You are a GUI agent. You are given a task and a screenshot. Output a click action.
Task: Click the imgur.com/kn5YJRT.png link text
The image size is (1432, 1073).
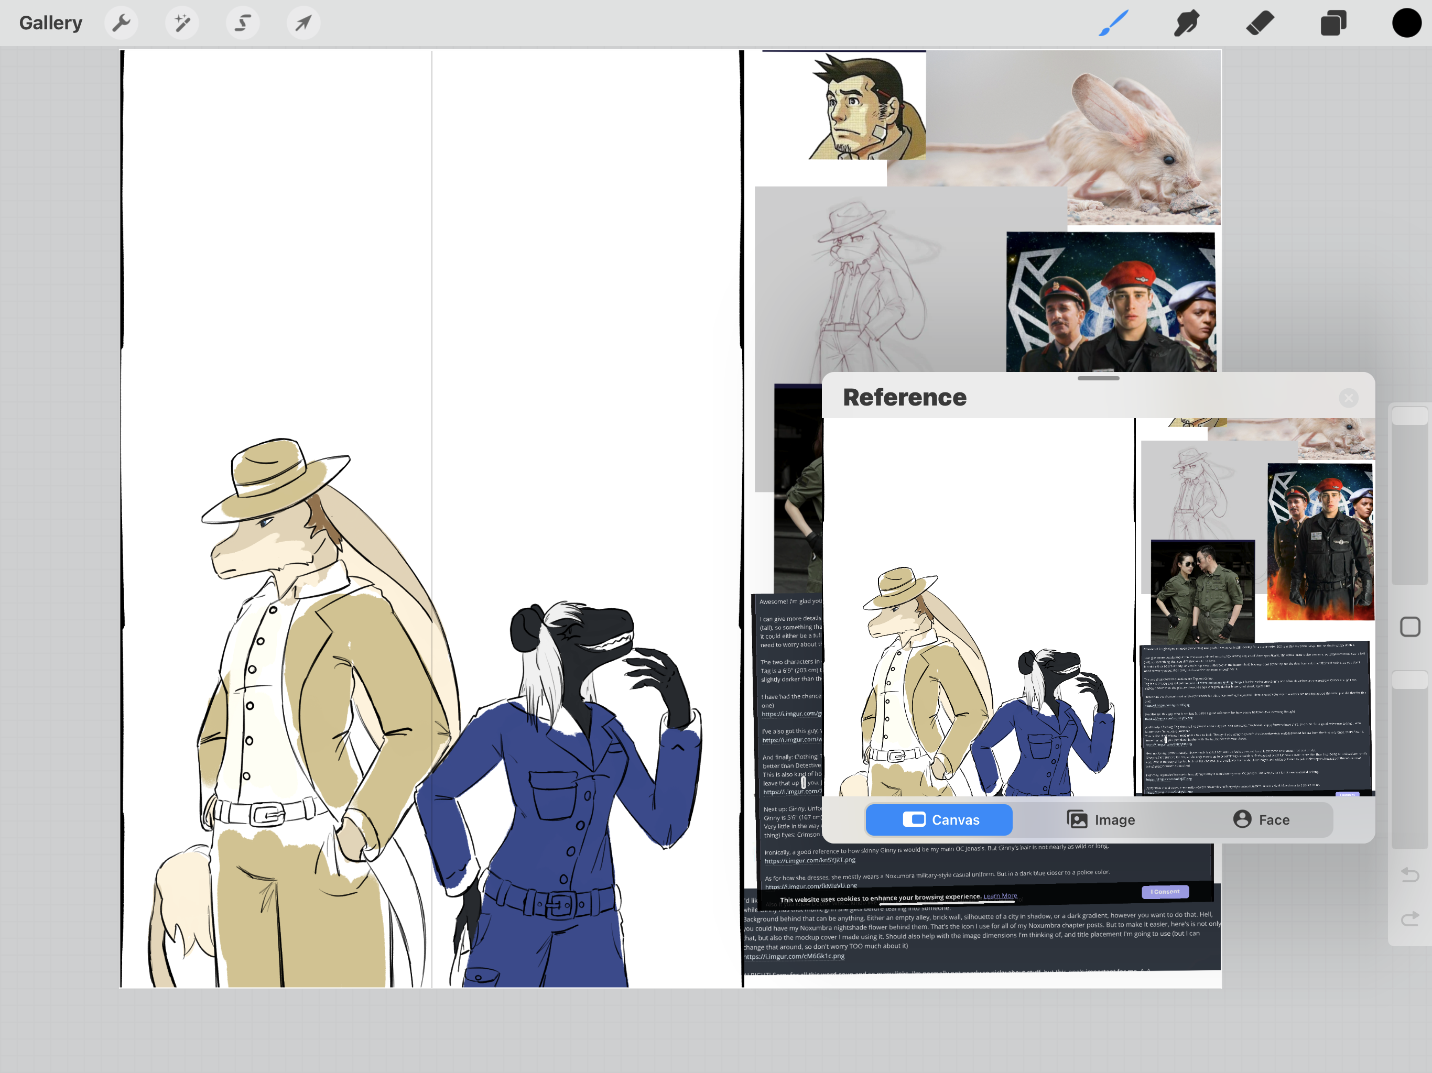(810, 860)
